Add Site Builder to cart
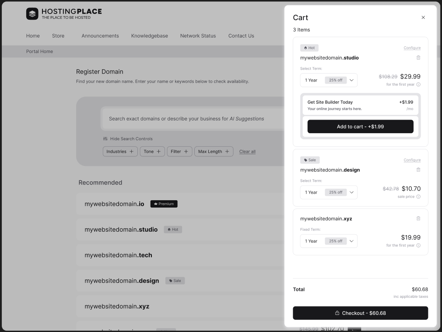This screenshot has height=332, width=442. click(360, 127)
